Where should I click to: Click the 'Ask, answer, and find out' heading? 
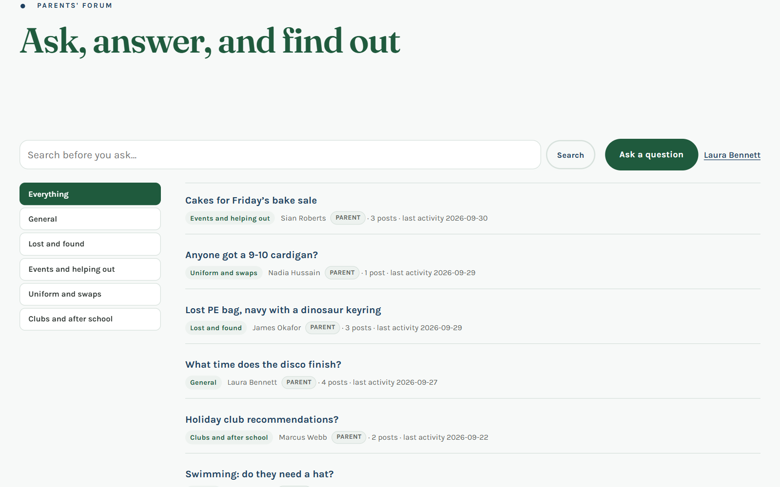210,42
